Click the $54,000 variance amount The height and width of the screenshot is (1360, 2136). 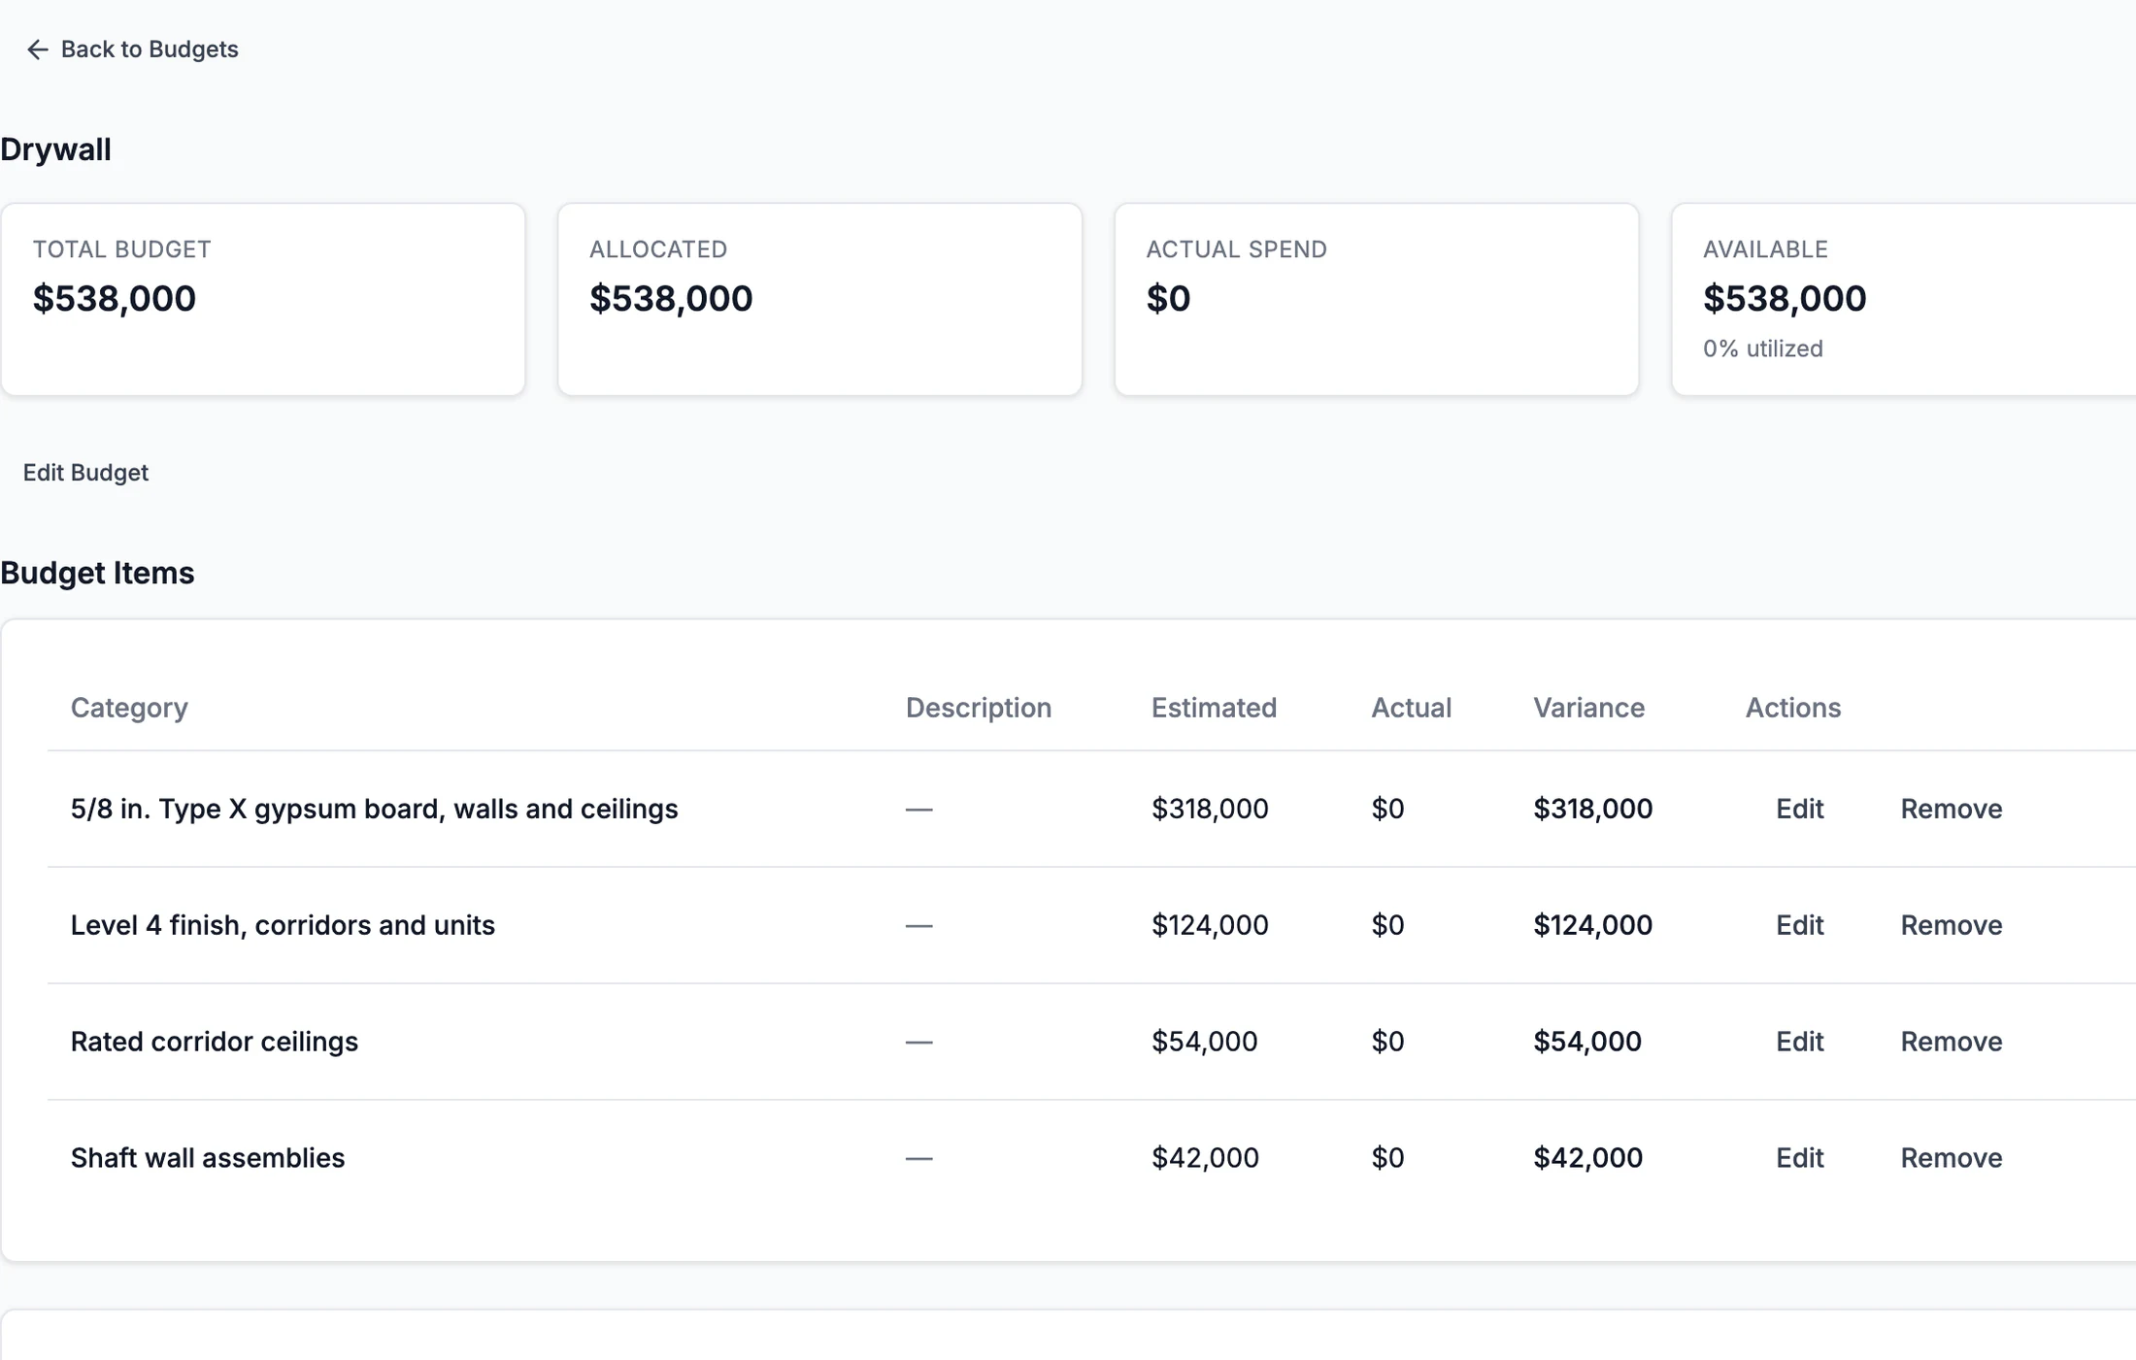[1587, 1042]
